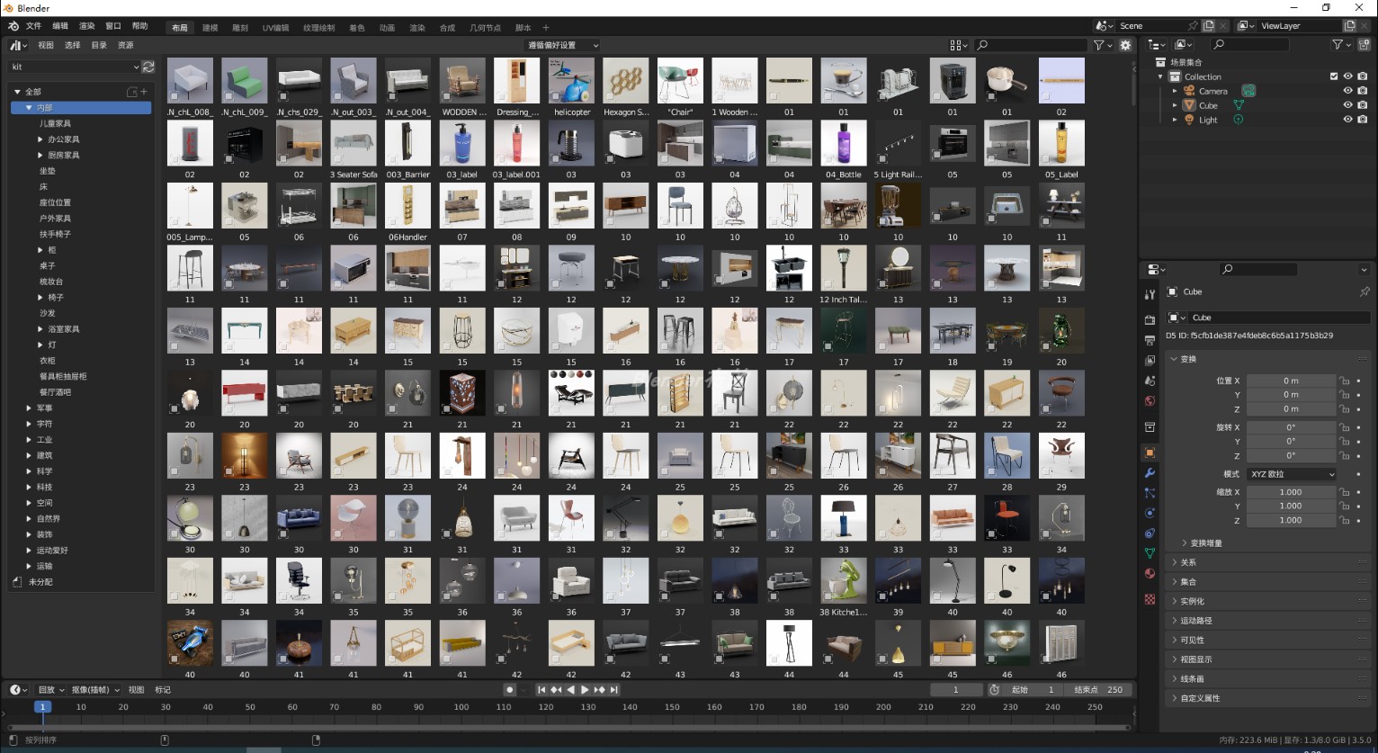Click the Scale X 1.000 field

click(1291, 492)
